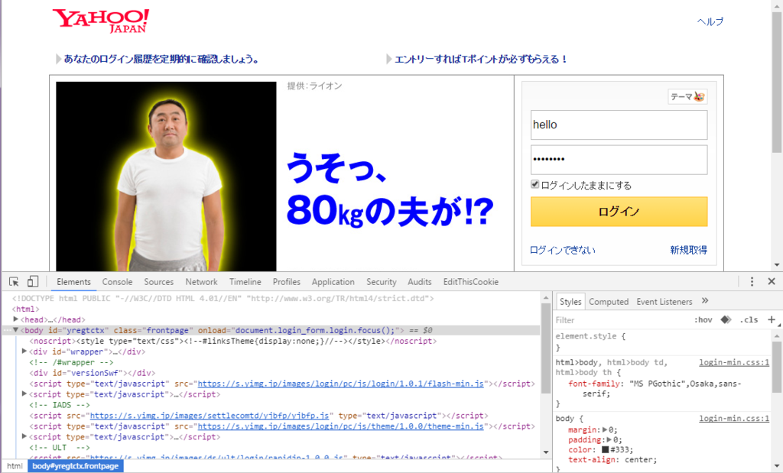Open the flash-min.js script URL
This screenshot has width=783, height=473.
click(x=340, y=383)
